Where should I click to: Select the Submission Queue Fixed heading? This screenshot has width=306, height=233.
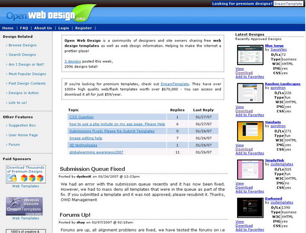pos(92,169)
